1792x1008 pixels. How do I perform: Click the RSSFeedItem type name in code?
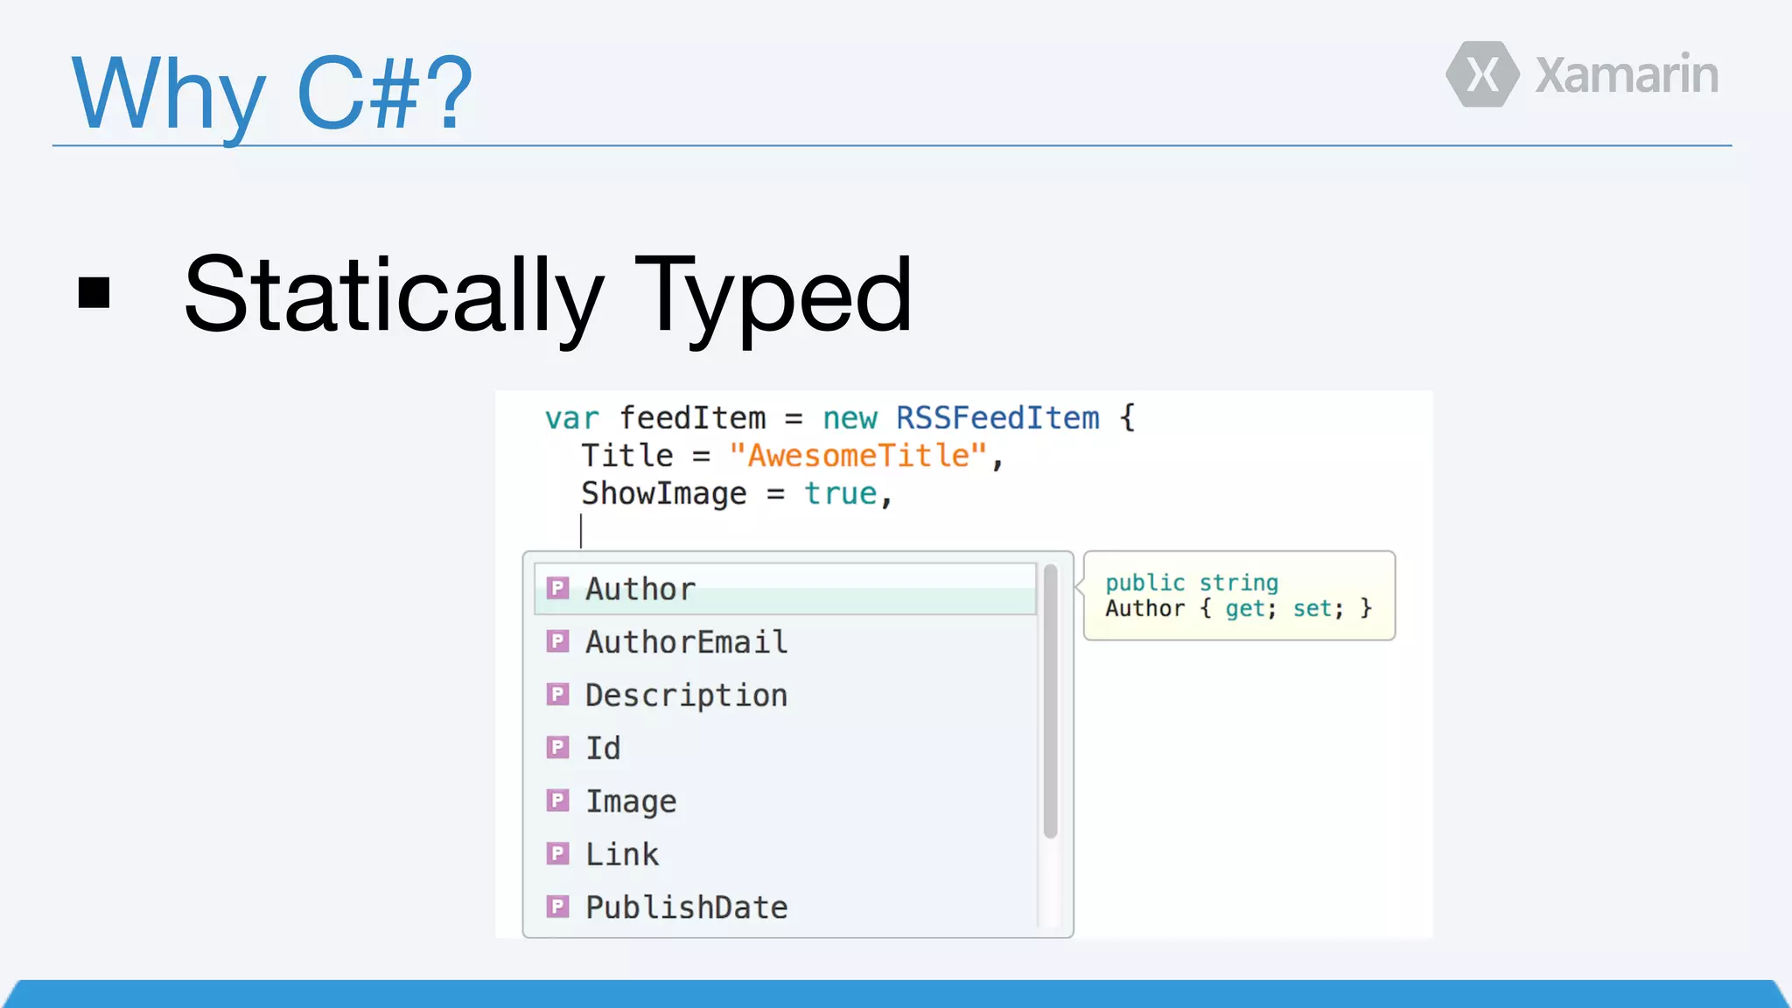point(997,418)
